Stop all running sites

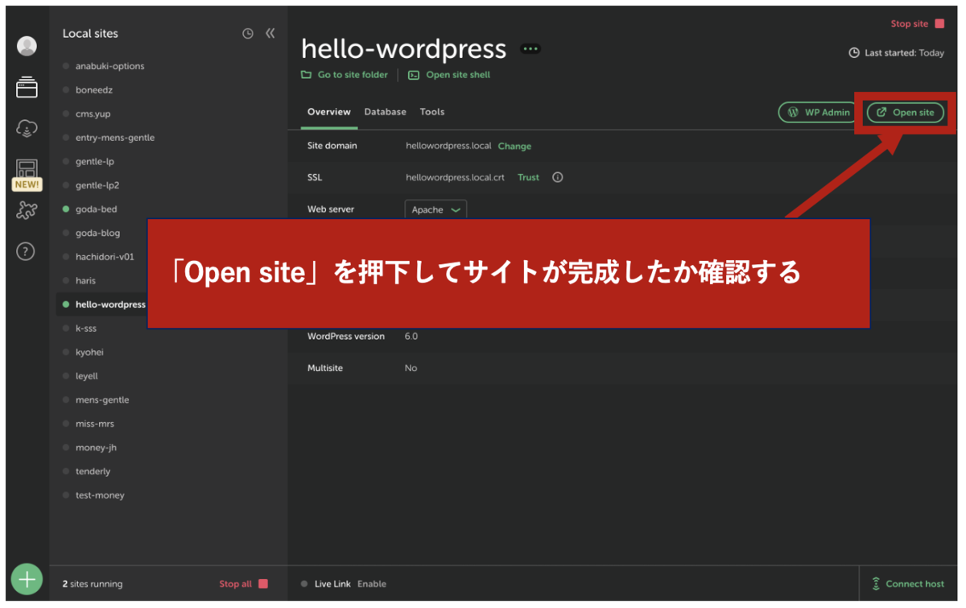pos(243,584)
